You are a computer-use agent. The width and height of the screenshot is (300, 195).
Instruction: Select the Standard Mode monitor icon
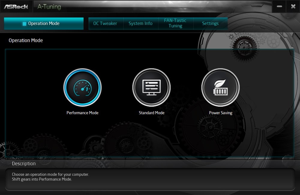click(151, 87)
